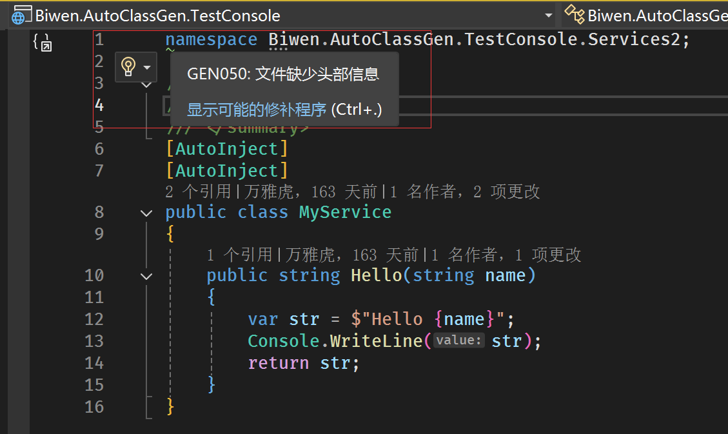
Task: Click the first [AutoInject] attribute on line 6
Action: click(227, 149)
